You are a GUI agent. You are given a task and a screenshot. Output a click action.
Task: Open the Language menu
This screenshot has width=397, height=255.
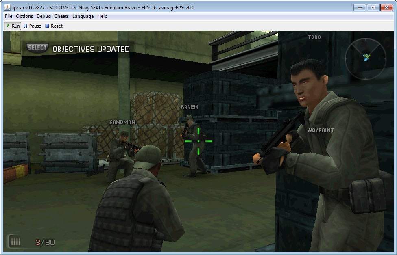[83, 16]
